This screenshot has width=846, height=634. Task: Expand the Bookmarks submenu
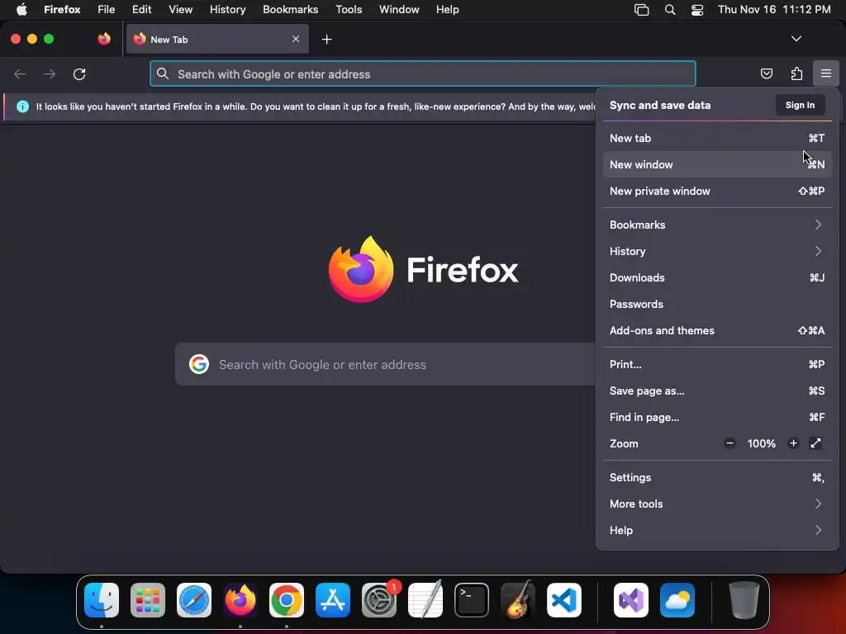717,225
